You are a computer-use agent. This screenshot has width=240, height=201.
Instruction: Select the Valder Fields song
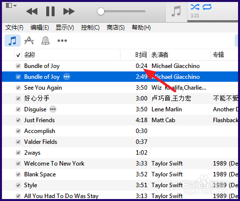pyautogui.click(x=41, y=142)
